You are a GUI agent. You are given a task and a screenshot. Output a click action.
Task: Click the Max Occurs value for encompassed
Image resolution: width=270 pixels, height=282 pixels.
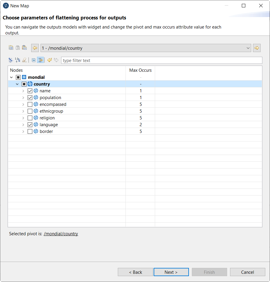(140, 104)
